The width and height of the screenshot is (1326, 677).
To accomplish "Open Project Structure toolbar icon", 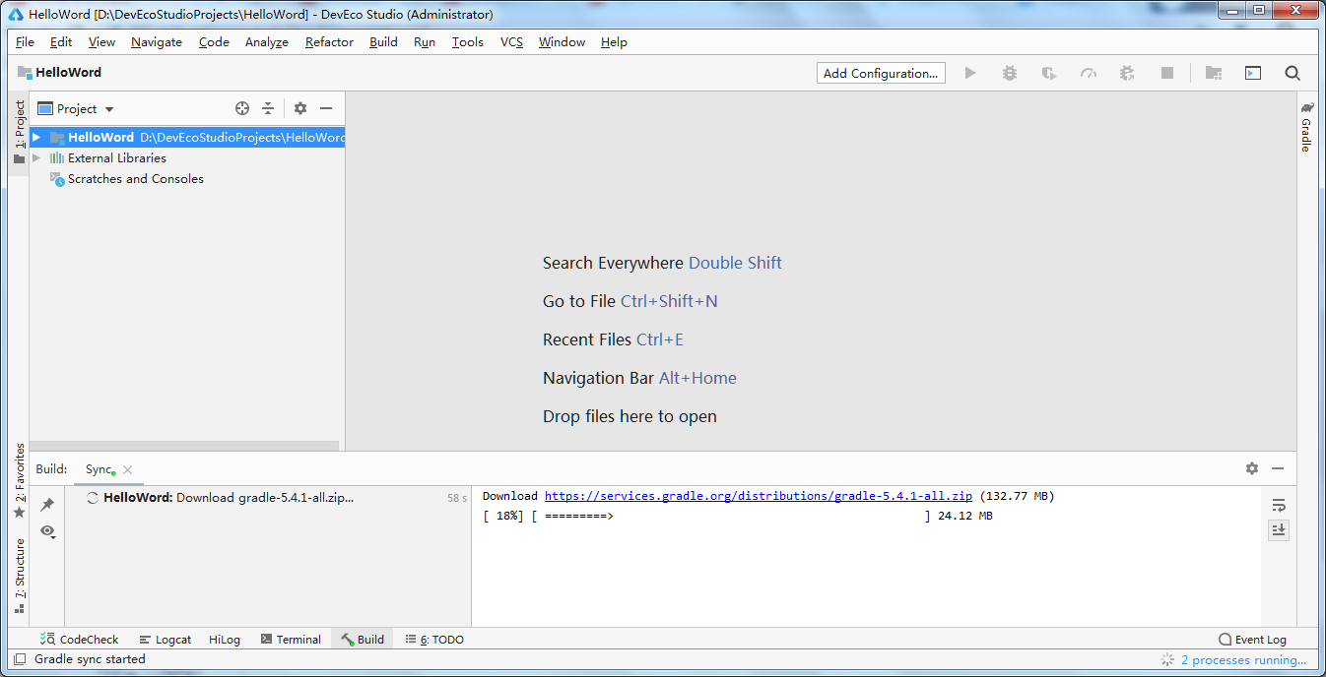I will 1214,73.
